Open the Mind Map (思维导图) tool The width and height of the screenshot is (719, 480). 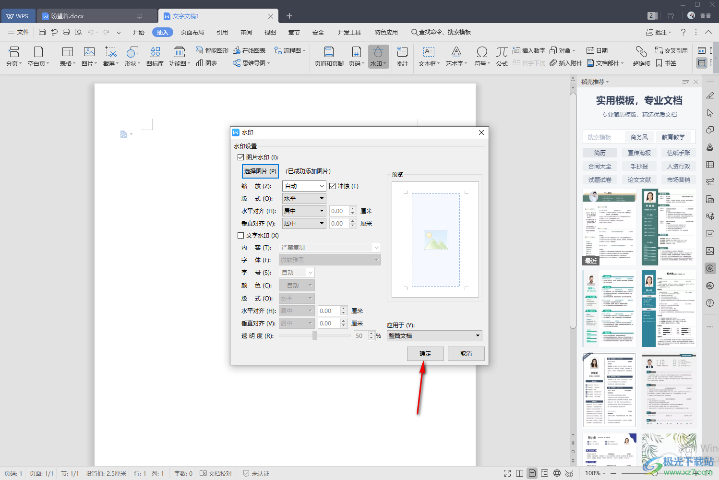click(251, 63)
